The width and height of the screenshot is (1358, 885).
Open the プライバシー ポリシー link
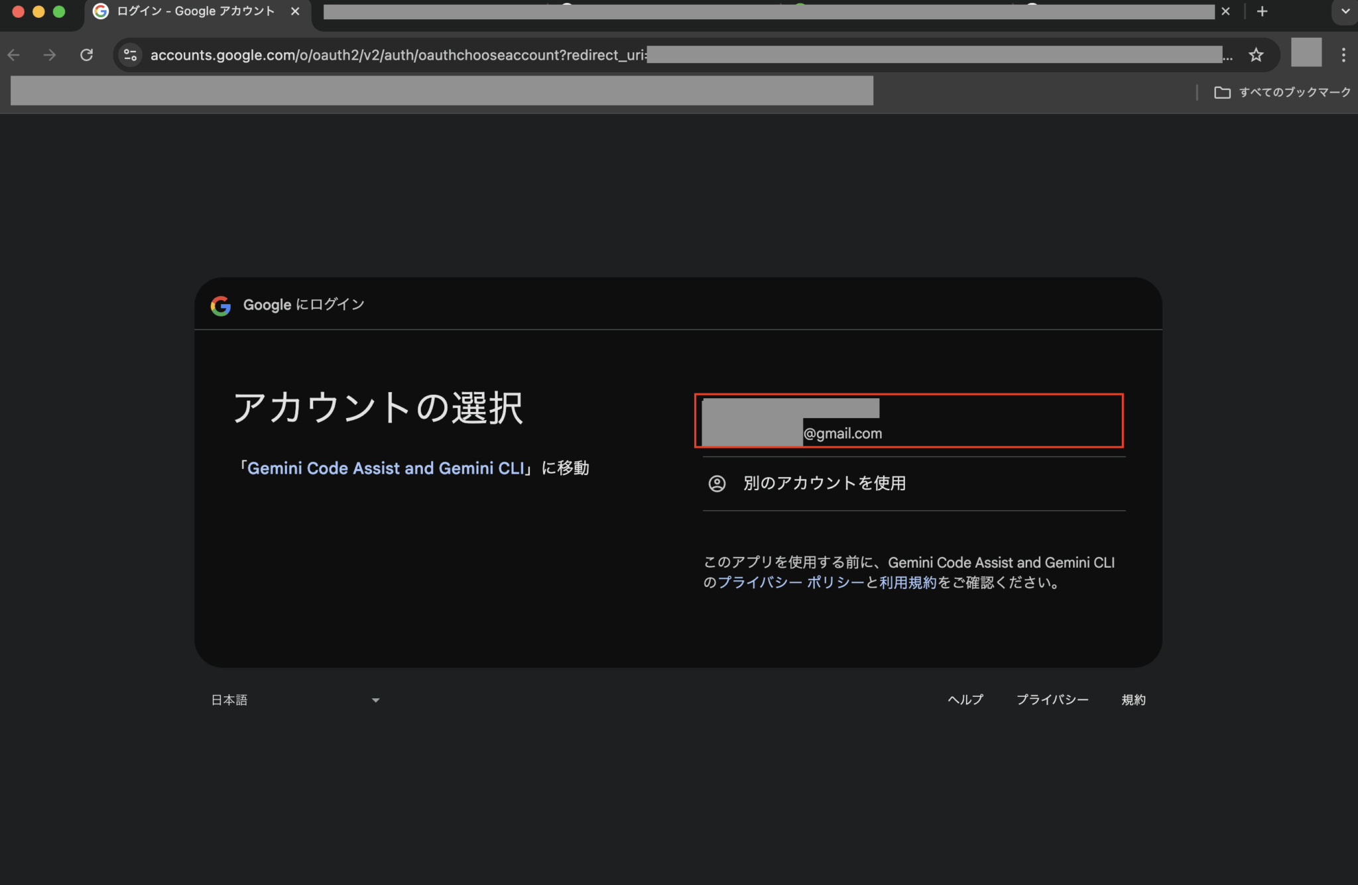point(791,583)
